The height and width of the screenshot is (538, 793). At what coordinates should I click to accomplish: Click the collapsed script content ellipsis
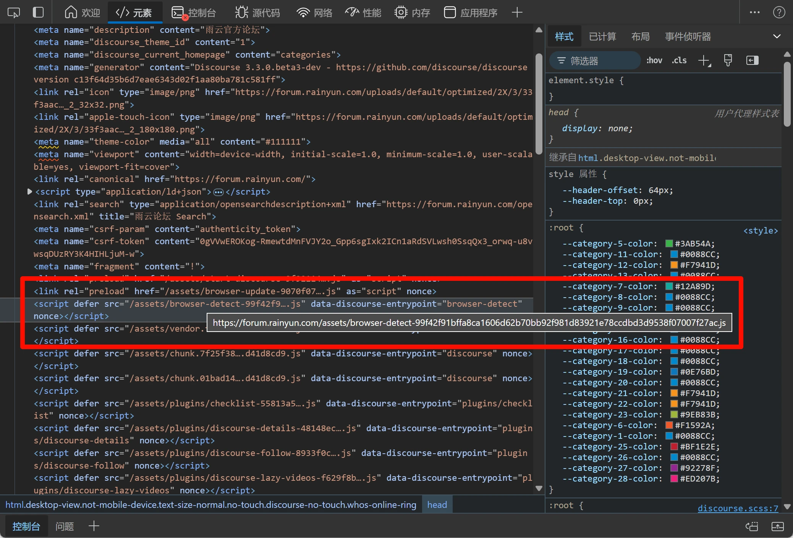pos(218,192)
